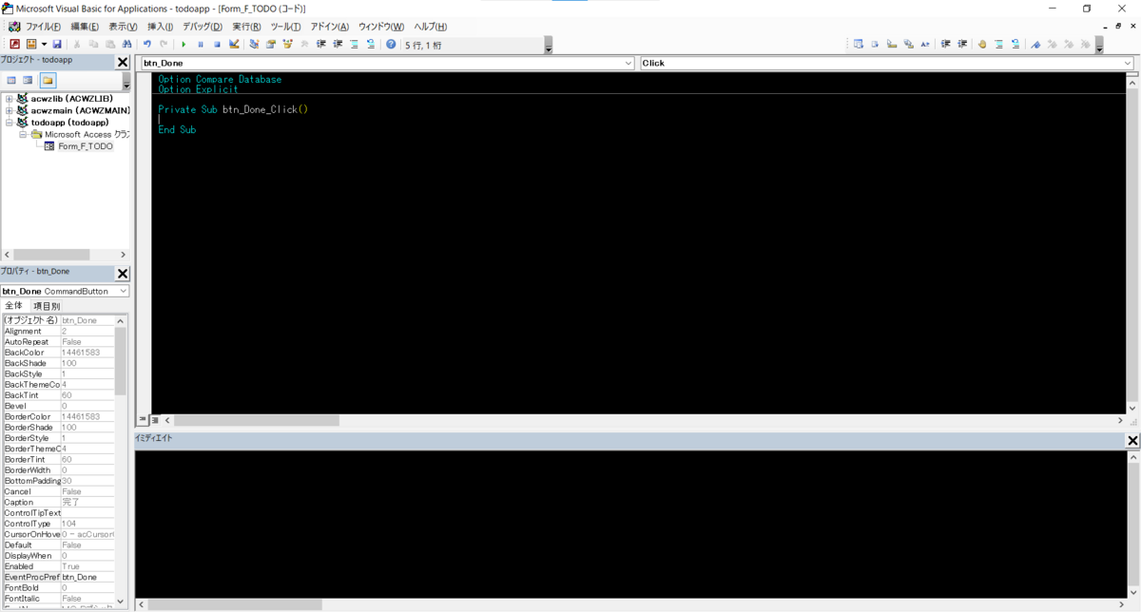Click the View Object icon in Project pane
Viewport: 1141px width, 612px height.
tap(28, 80)
